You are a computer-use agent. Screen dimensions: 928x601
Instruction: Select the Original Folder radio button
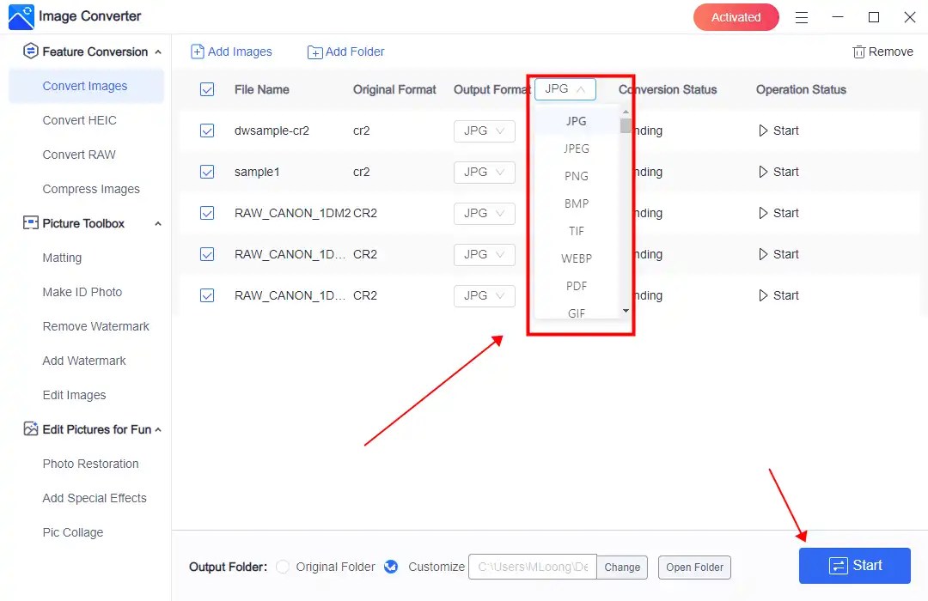coord(283,567)
